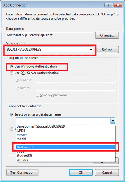Close the Add Connection dialog

(118, 5)
